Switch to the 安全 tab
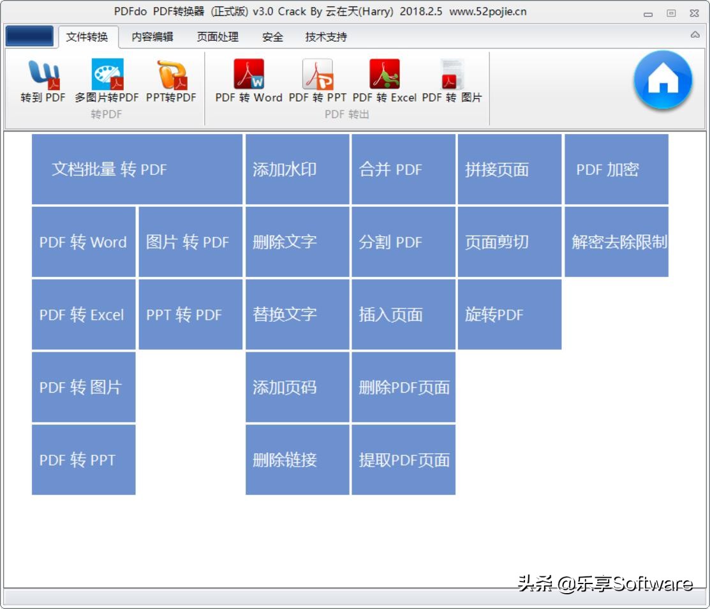 tap(272, 37)
